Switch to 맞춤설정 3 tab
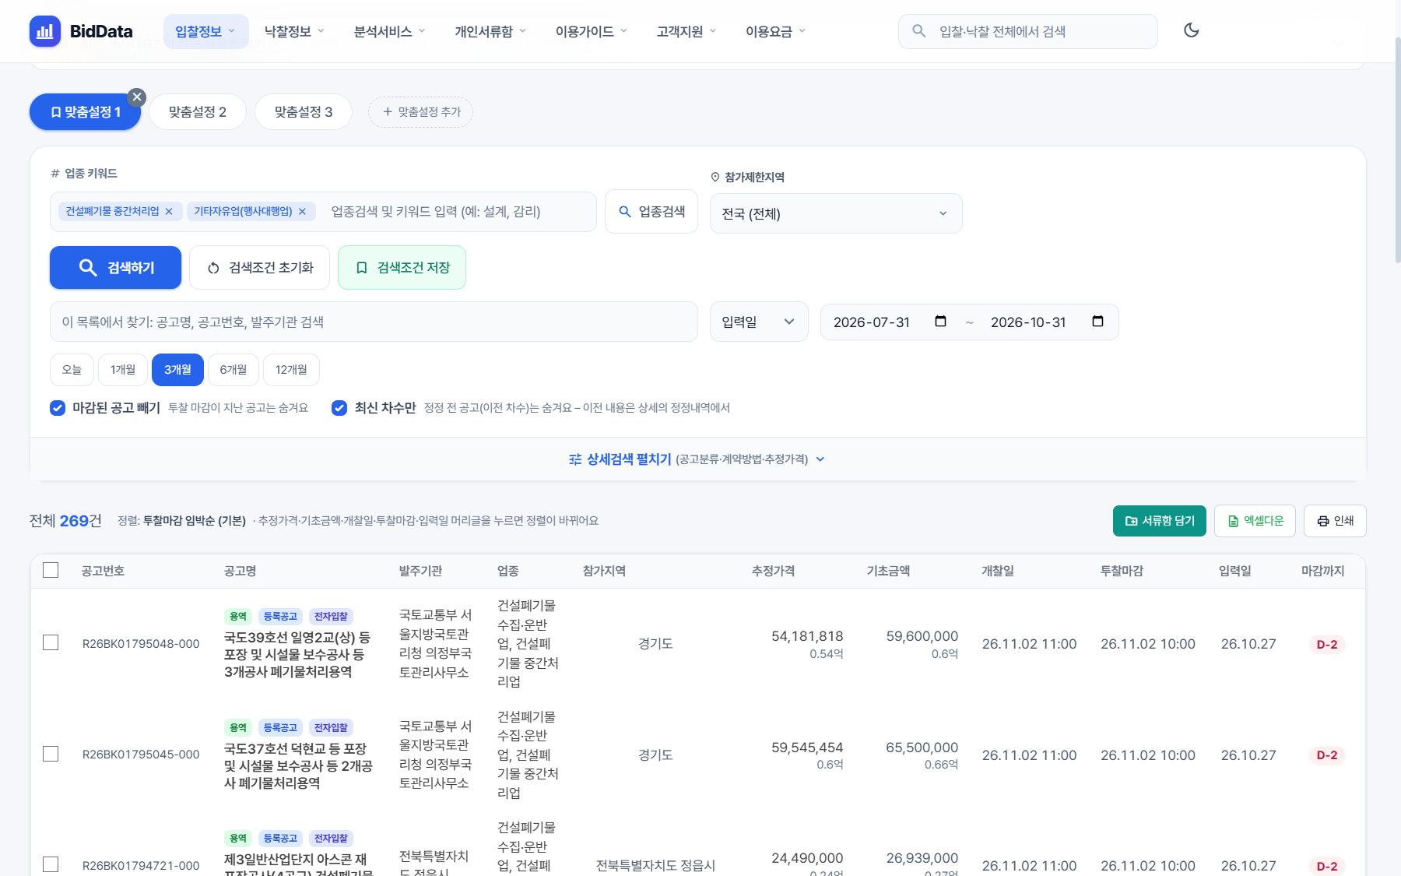1401x876 pixels. click(x=304, y=112)
